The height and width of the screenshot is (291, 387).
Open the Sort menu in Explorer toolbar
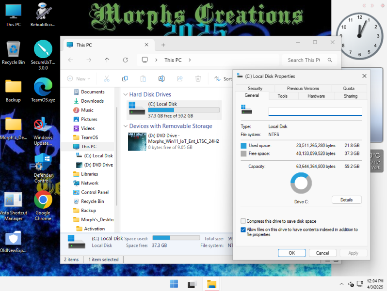tap(223, 78)
